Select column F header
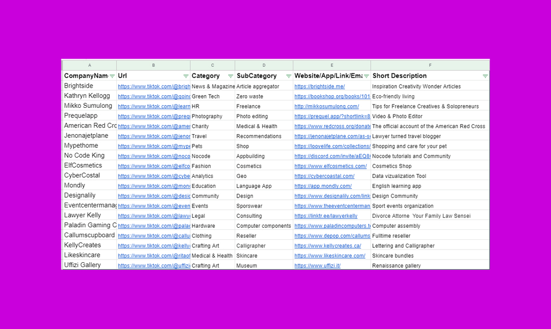551x329 pixels. point(430,65)
